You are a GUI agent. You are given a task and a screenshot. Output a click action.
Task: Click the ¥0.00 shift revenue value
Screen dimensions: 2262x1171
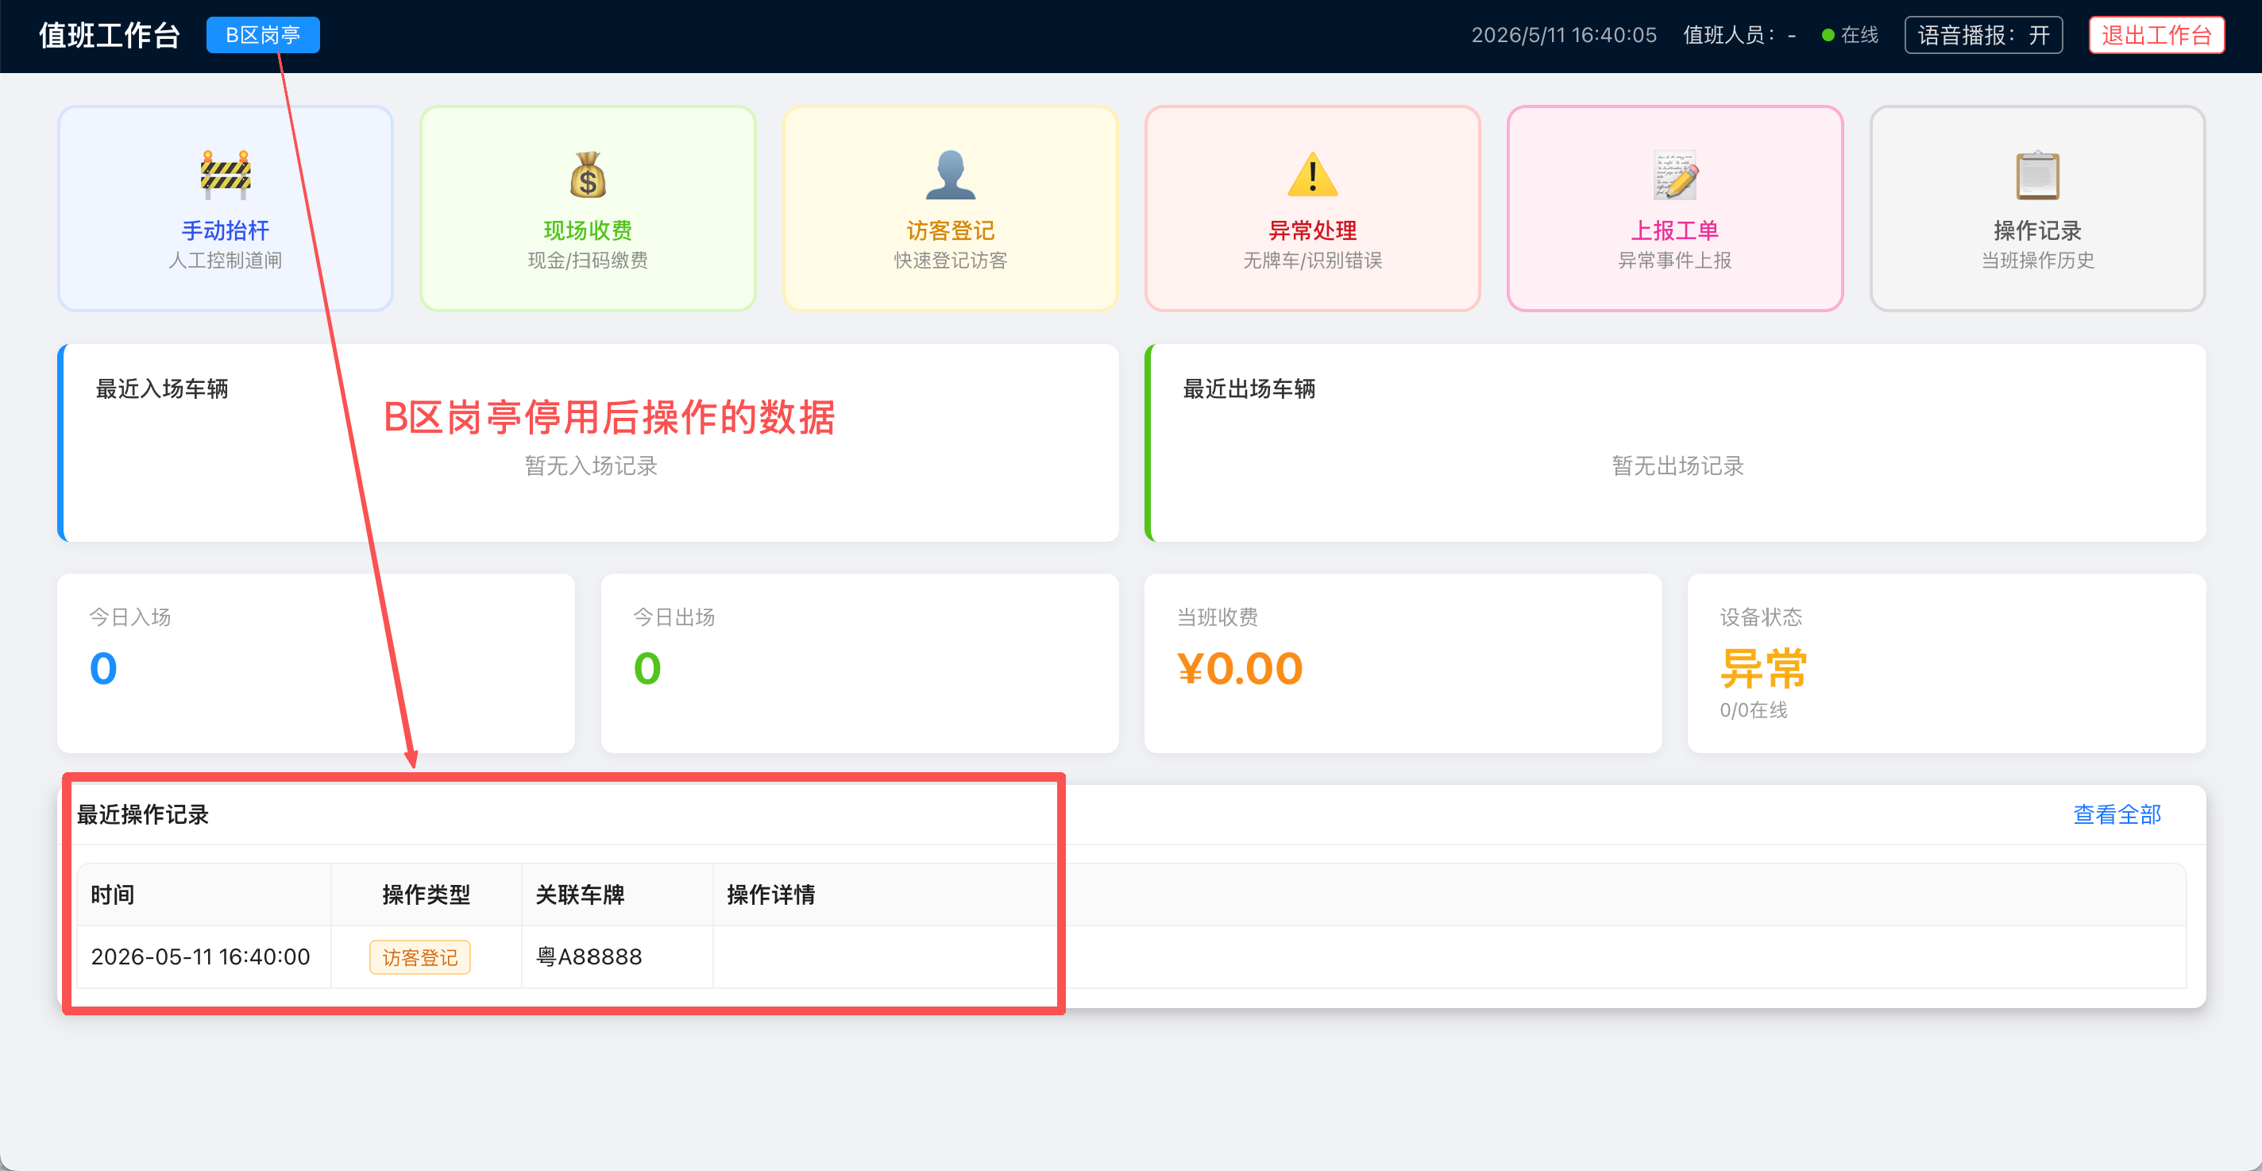point(1239,668)
